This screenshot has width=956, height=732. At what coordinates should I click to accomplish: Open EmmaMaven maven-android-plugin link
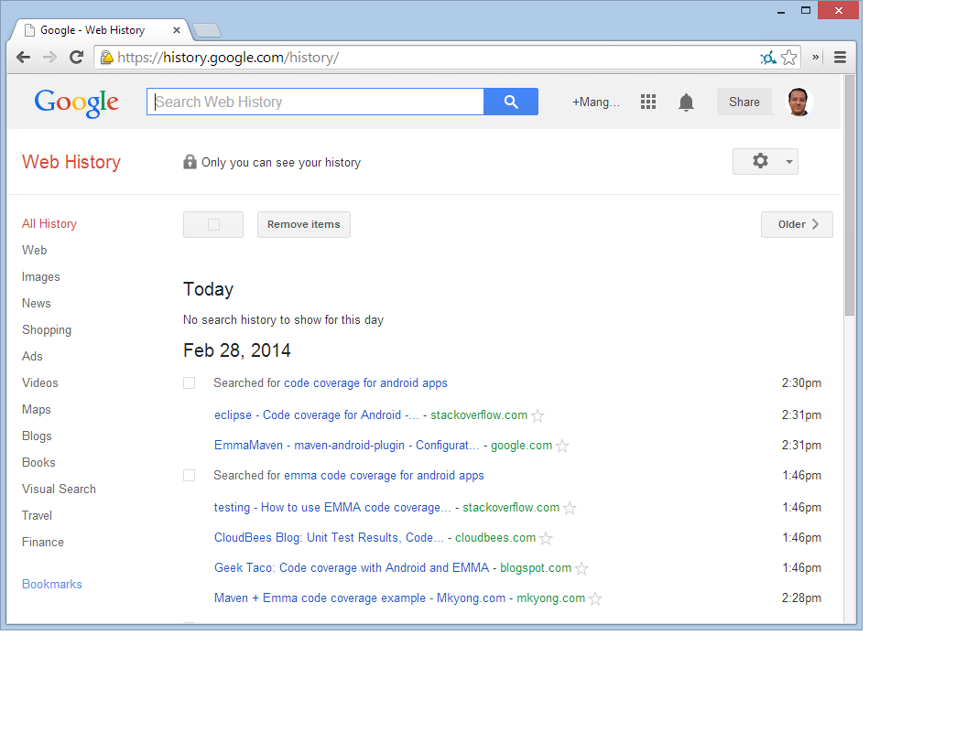[x=347, y=446]
